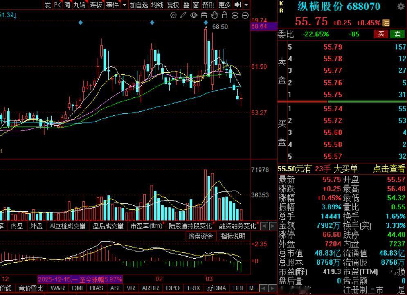This screenshot has height=295, width=407.
Task: Click buy level 1 price 55.74
Action: point(333,109)
